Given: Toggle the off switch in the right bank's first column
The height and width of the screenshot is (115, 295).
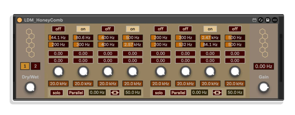Looking at the screenshot, I should tap(160, 29).
